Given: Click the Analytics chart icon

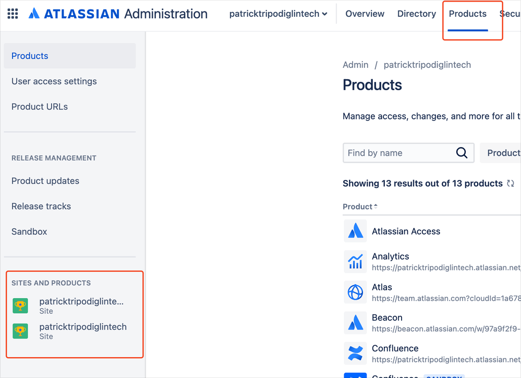Looking at the screenshot, I should 355,261.
